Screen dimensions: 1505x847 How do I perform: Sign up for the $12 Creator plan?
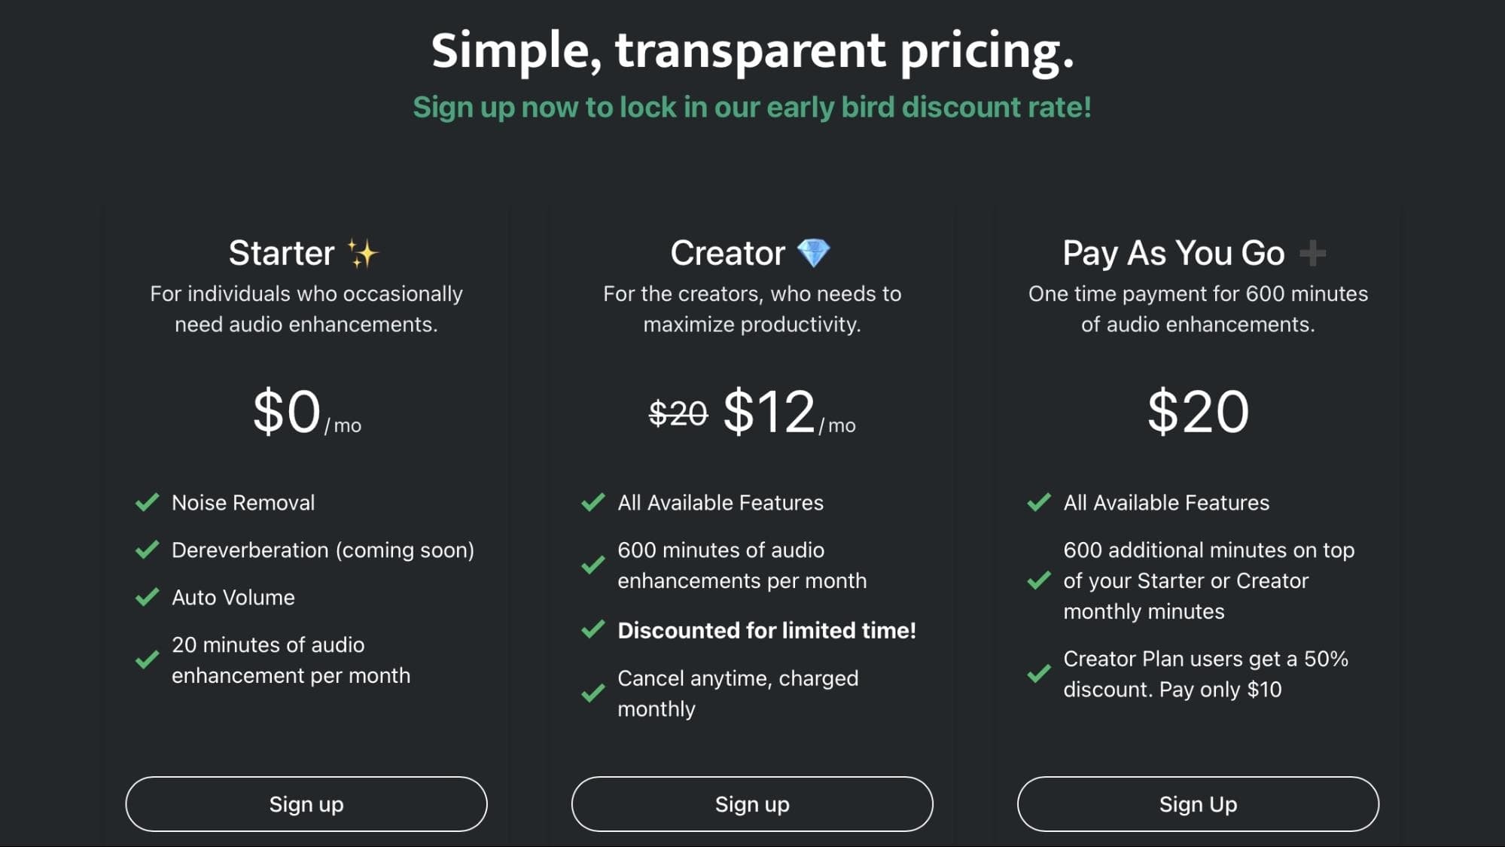tap(752, 804)
